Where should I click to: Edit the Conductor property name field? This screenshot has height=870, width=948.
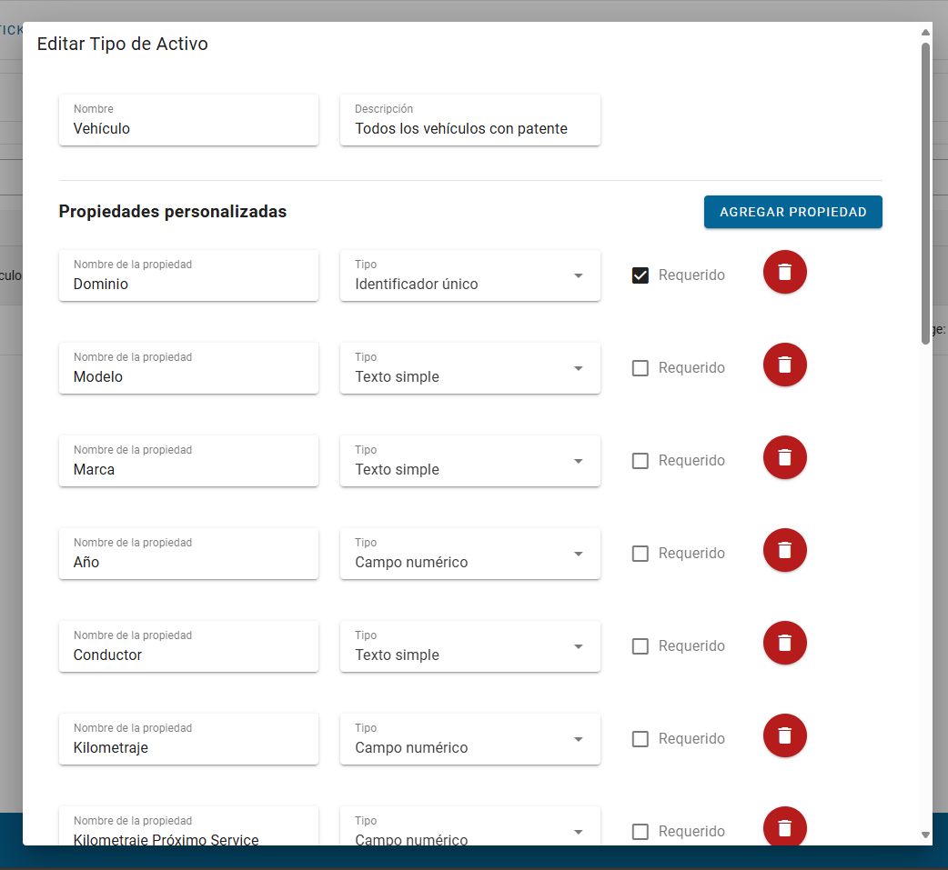click(x=188, y=655)
